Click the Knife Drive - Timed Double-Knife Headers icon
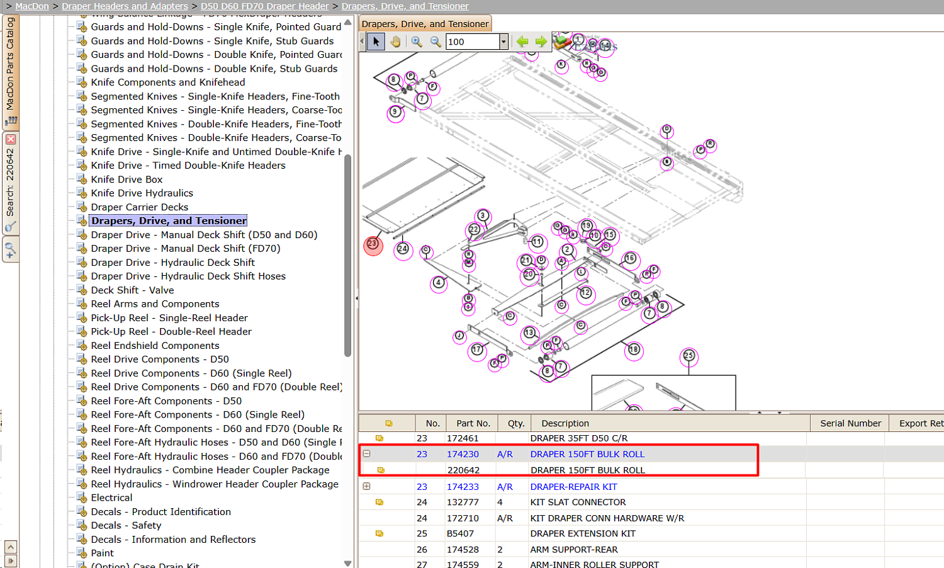The height and width of the screenshot is (568, 944). coord(82,165)
